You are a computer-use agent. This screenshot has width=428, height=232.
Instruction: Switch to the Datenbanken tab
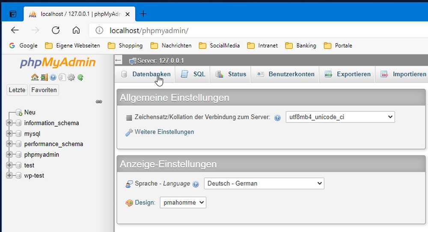tap(145, 74)
